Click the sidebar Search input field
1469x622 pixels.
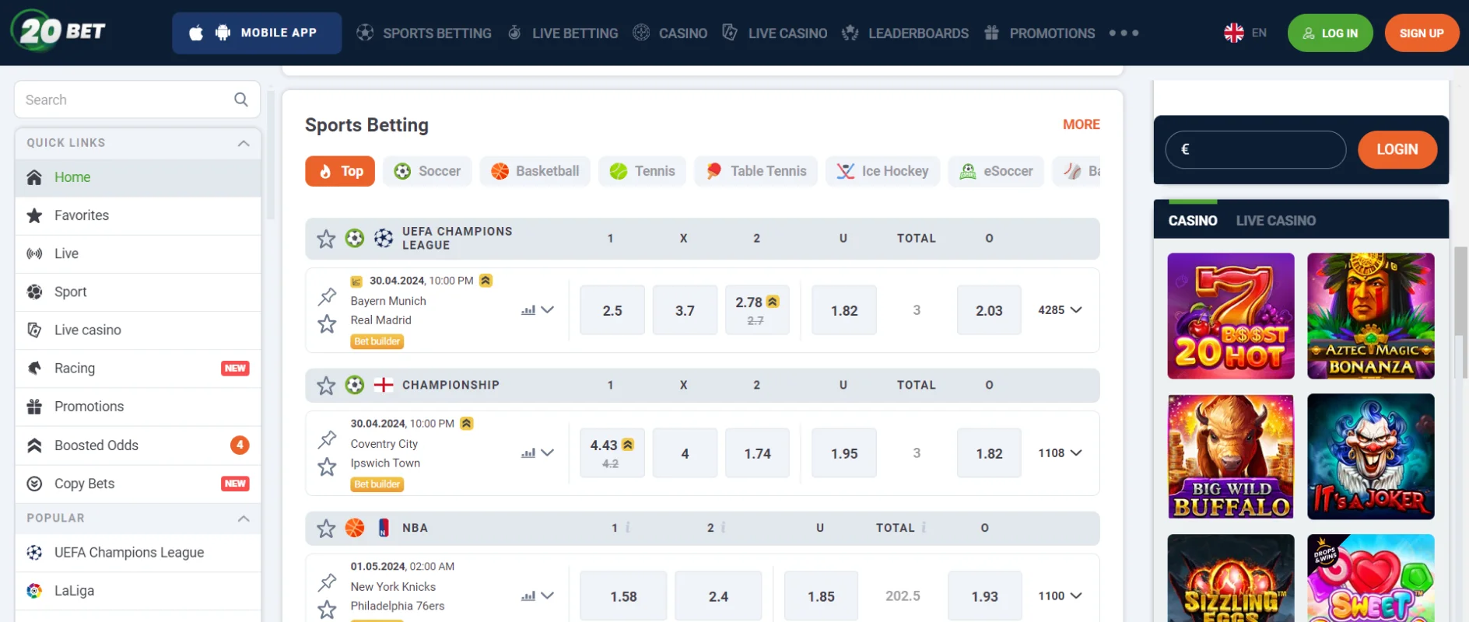tap(137, 100)
